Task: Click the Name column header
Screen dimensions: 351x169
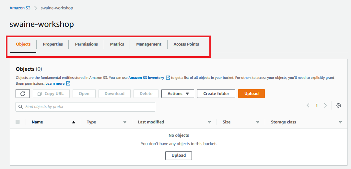Action: (x=37, y=122)
